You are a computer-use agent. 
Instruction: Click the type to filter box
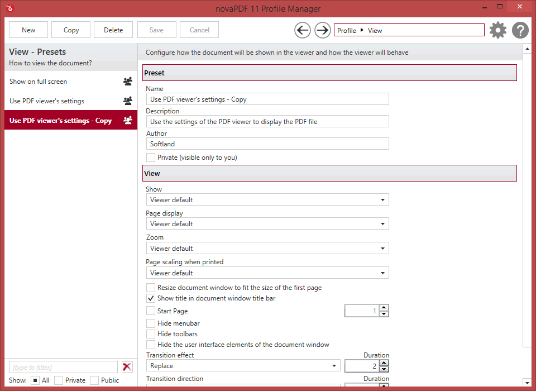[x=63, y=367]
